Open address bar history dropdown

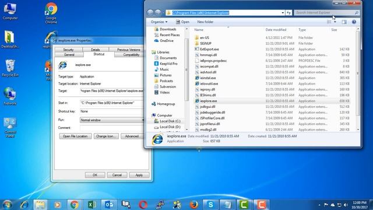(x=283, y=13)
